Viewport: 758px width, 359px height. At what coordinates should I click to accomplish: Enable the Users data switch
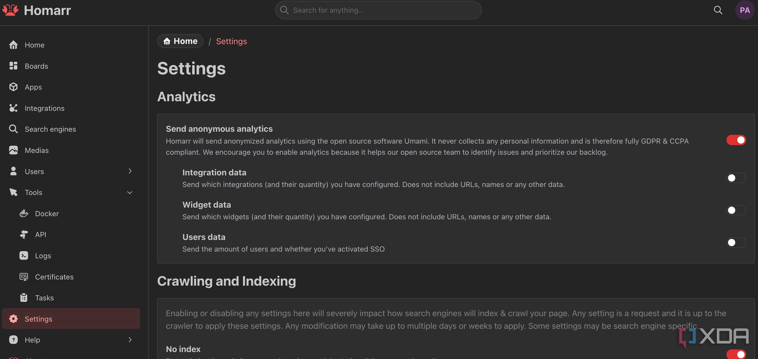coord(736,243)
